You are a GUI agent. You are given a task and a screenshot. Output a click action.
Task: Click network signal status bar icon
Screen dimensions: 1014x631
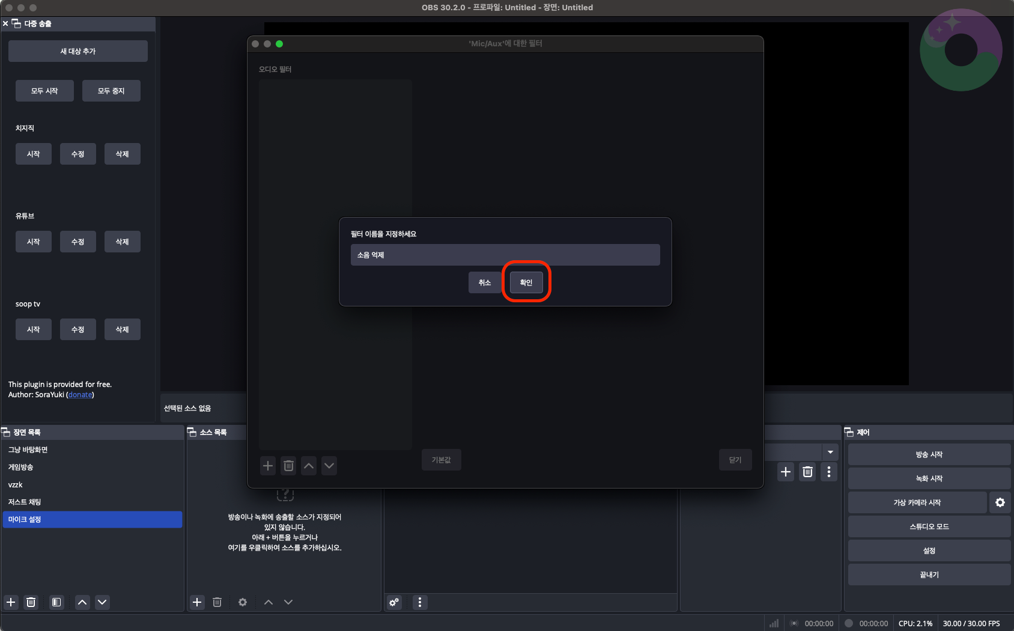pos(774,623)
